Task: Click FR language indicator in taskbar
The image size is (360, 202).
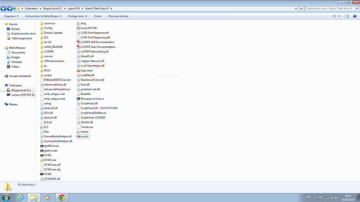Action: (309, 197)
